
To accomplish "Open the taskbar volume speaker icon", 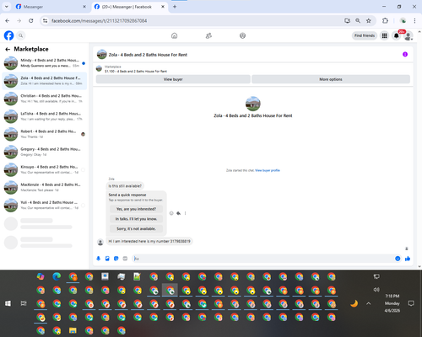I will (376, 290).
